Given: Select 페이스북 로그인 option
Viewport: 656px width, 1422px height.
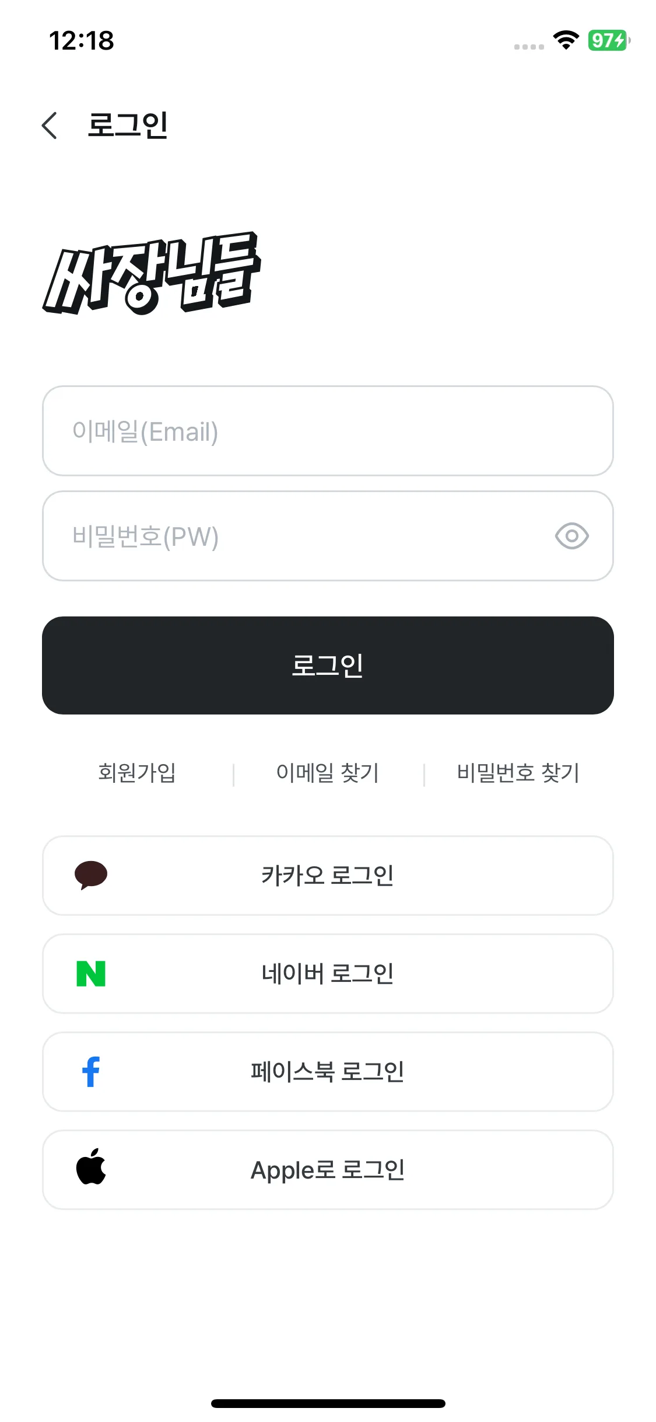Looking at the screenshot, I should point(328,1072).
